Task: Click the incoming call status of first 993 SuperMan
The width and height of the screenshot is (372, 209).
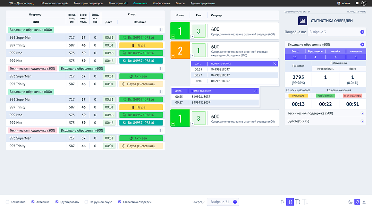Action: 141,37
